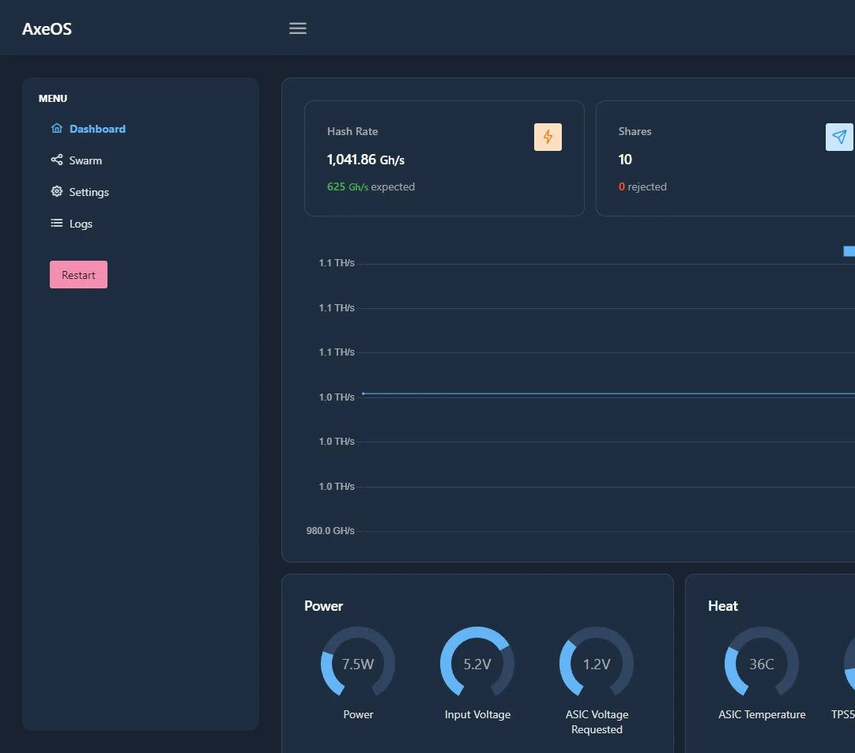
Task: Click the share-nodes icon beside Swarm
Action: pyautogui.click(x=56, y=160)
